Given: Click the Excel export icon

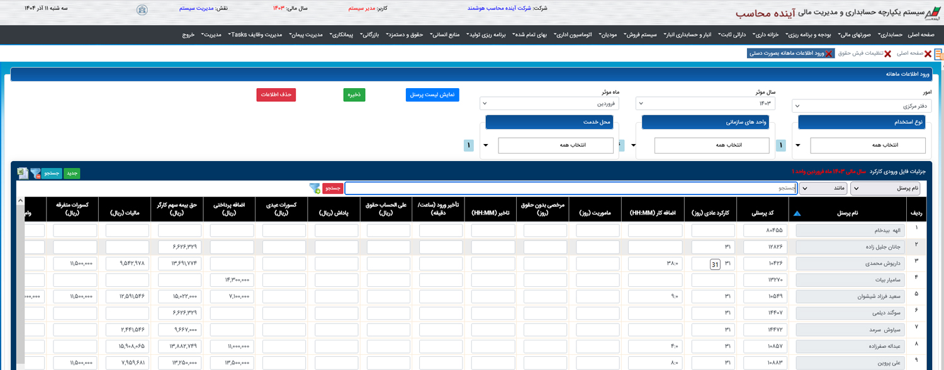Looking at the screenshot, I should coord(22,173).
